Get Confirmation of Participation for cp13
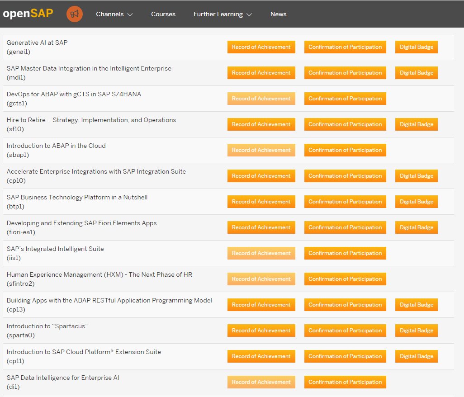Screen dimensions: 464x397 click(345, 304)
